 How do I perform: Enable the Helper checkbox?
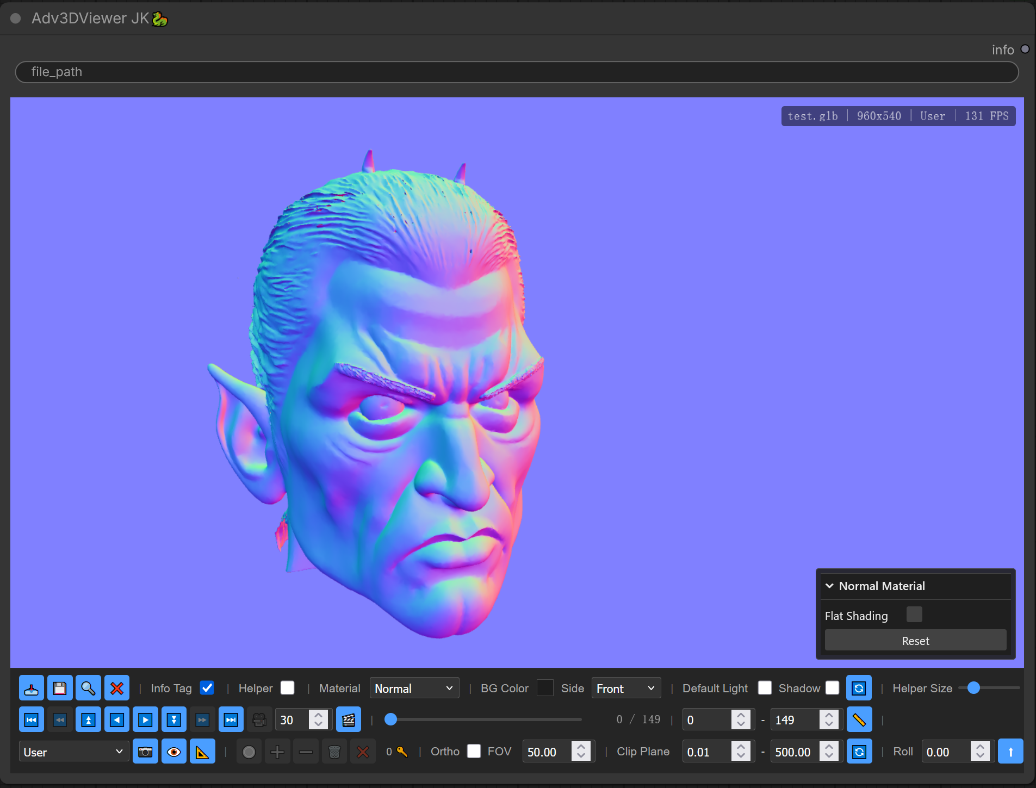click(288, 688)
